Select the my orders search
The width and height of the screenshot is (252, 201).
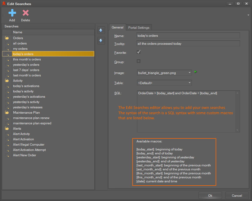tap(48, 48)
